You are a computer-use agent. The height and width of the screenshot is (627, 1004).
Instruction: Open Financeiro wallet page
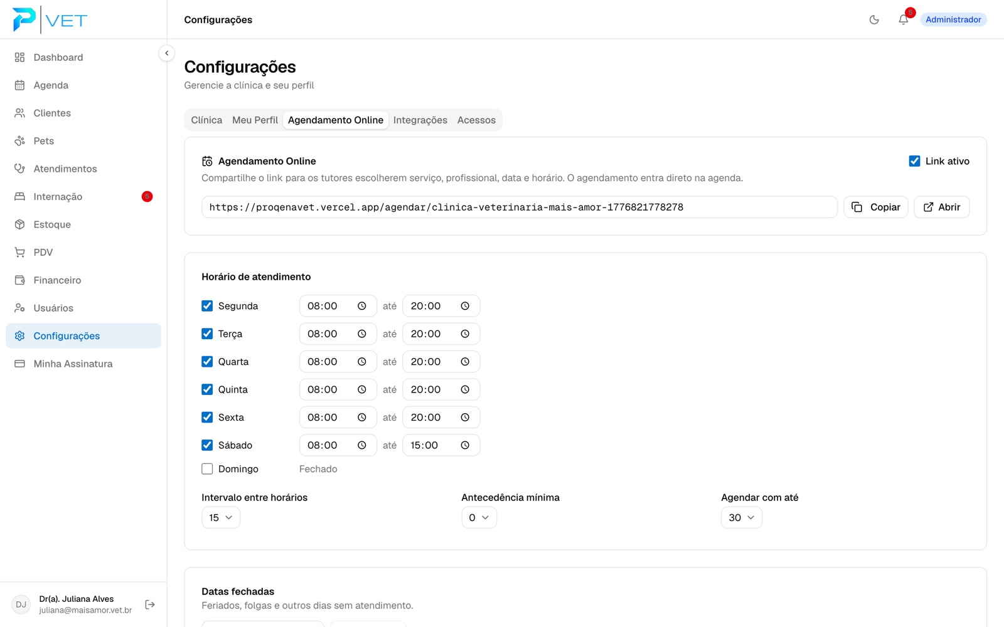[83, 280]
